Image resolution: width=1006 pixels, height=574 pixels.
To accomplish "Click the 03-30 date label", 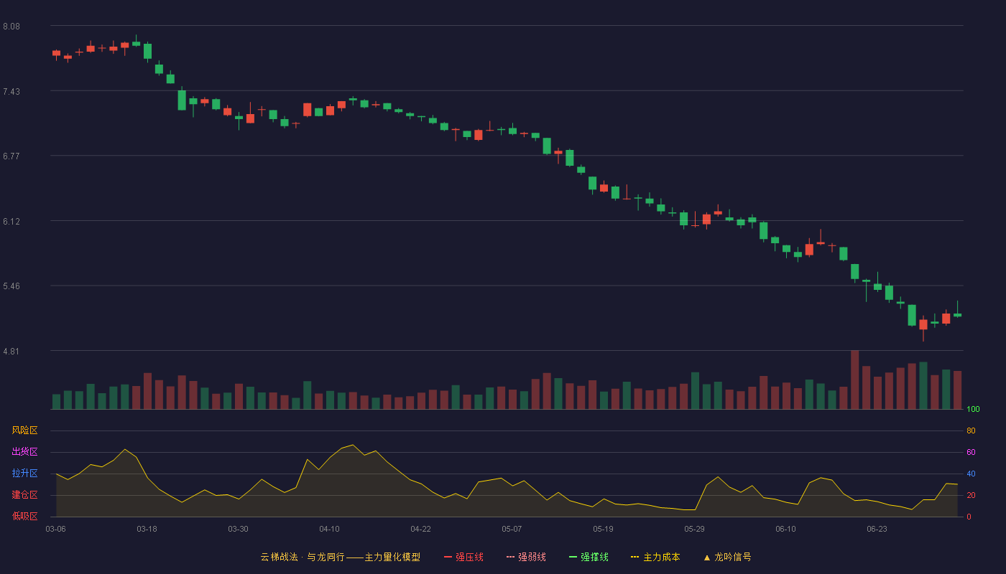I will point(239,529).
